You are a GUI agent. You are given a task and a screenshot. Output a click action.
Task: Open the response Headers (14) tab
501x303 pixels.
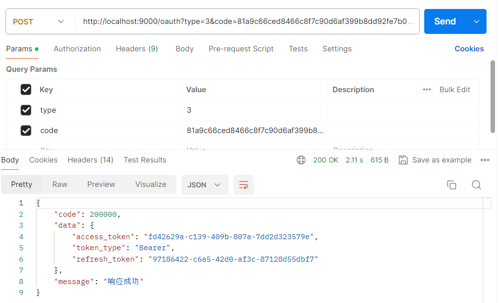tap(90, 160)
